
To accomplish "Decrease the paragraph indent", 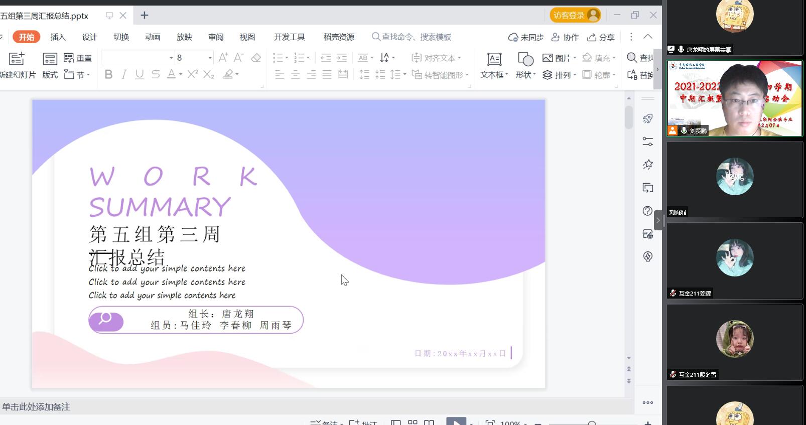I will 326,58.
